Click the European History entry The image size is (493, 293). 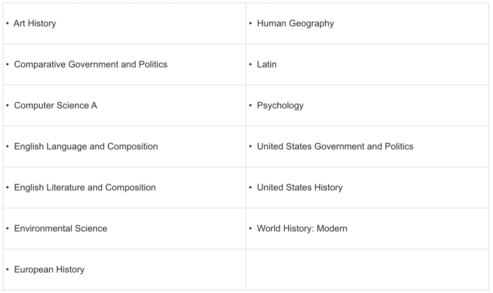click(x=49, y=269)
